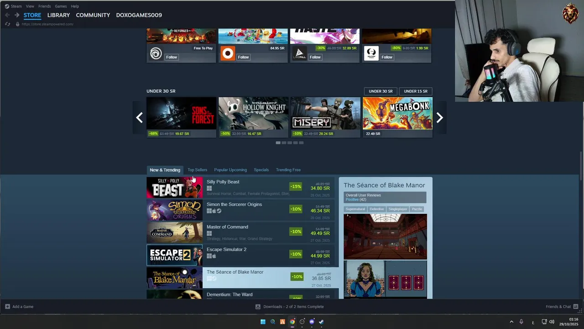The image size is (584, 329).
Task: Select first carousel page dot
Action: point(278,143)
